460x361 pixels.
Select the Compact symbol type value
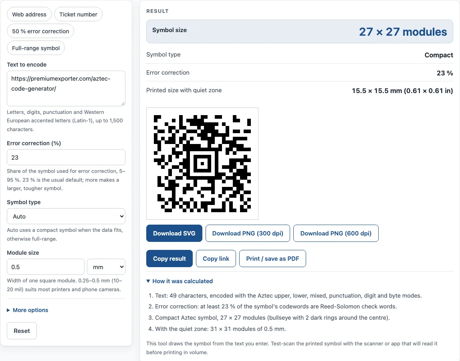[439, 55]
